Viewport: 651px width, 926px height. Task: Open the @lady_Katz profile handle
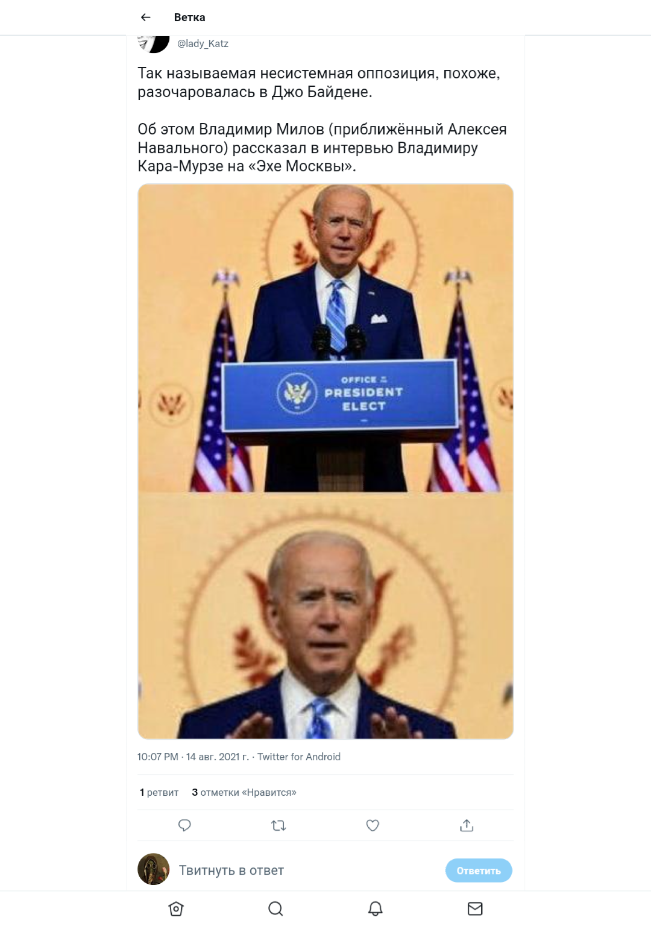click(203, 43)
